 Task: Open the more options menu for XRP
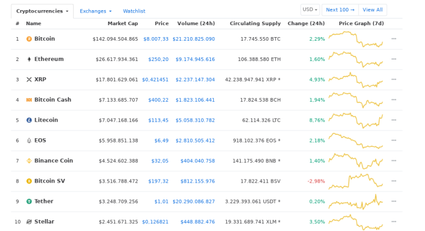tap(394, 80)
